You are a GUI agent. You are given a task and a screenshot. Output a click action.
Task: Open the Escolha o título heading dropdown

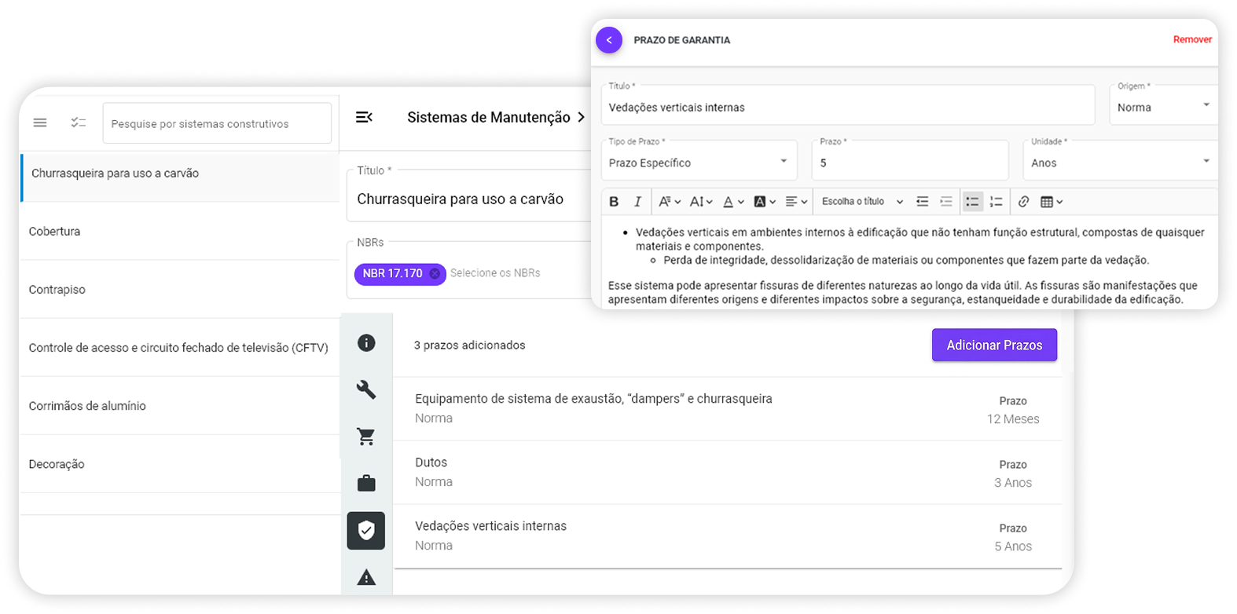pyautogui.click(x=862, y=202)
